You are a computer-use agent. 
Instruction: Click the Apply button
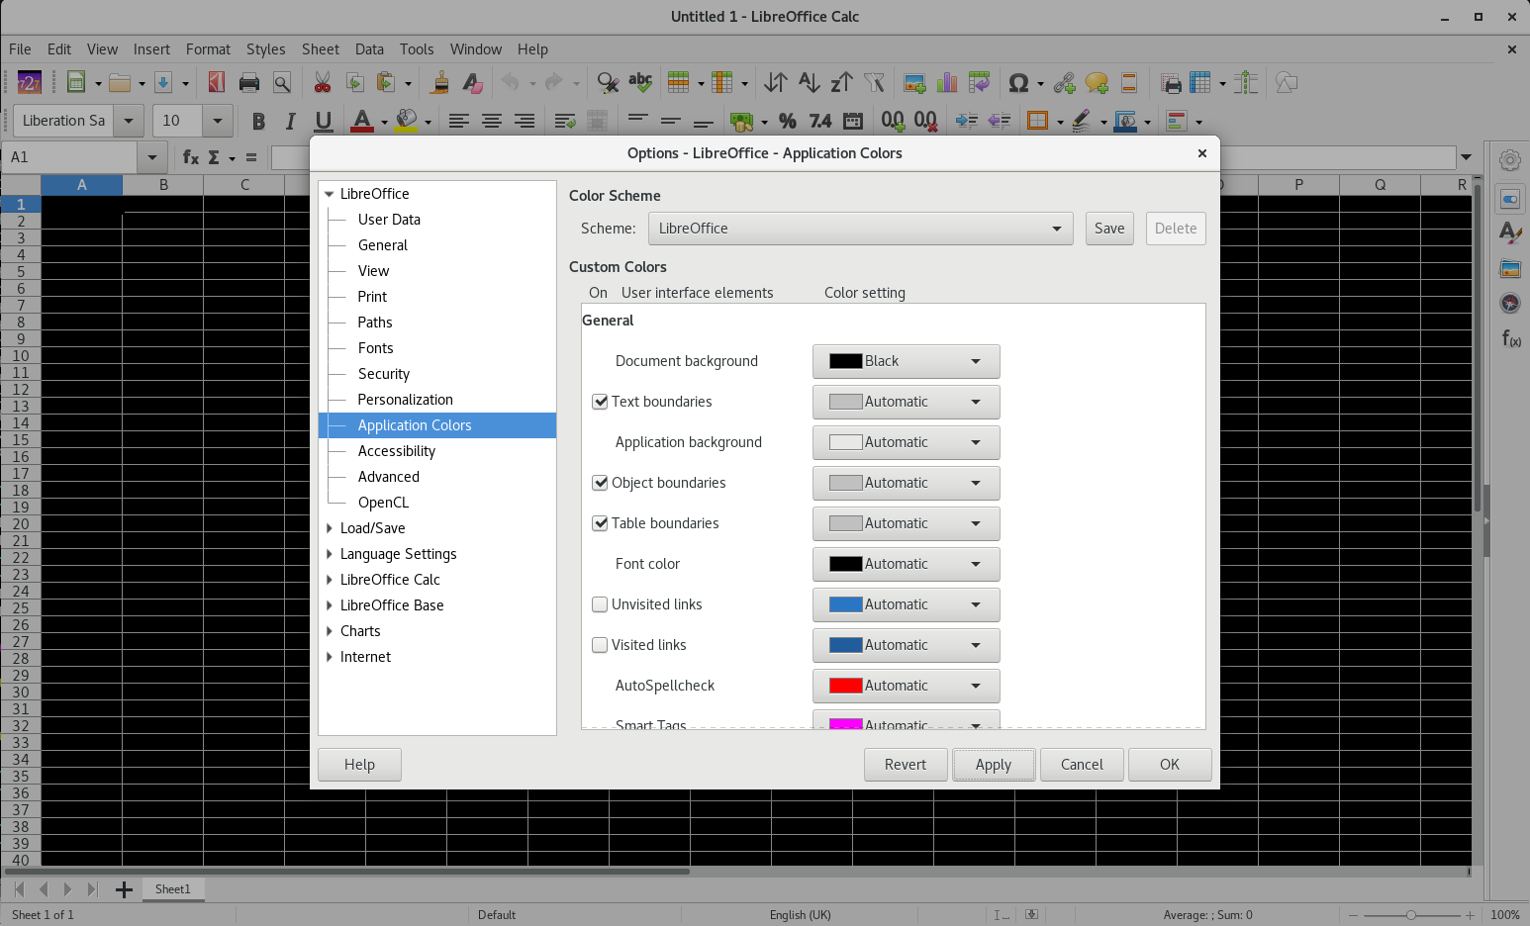pyautogui.click(x=994, y=765)
